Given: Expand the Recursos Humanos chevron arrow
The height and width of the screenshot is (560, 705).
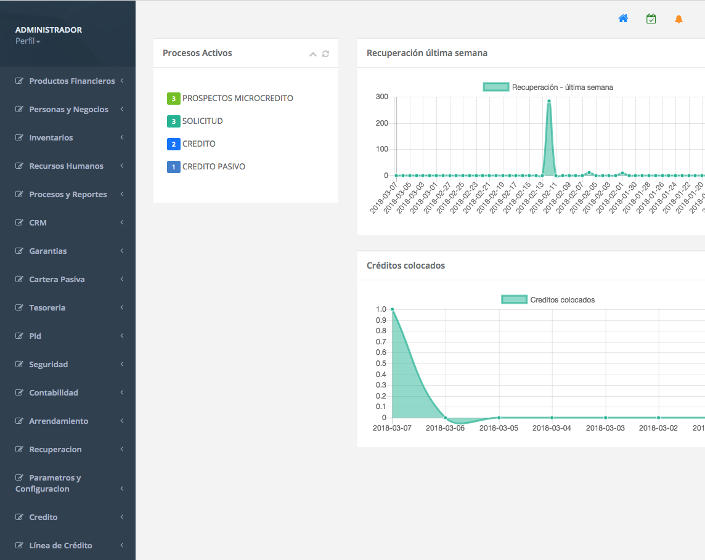Looking at the screenshot, I should 122,166.
